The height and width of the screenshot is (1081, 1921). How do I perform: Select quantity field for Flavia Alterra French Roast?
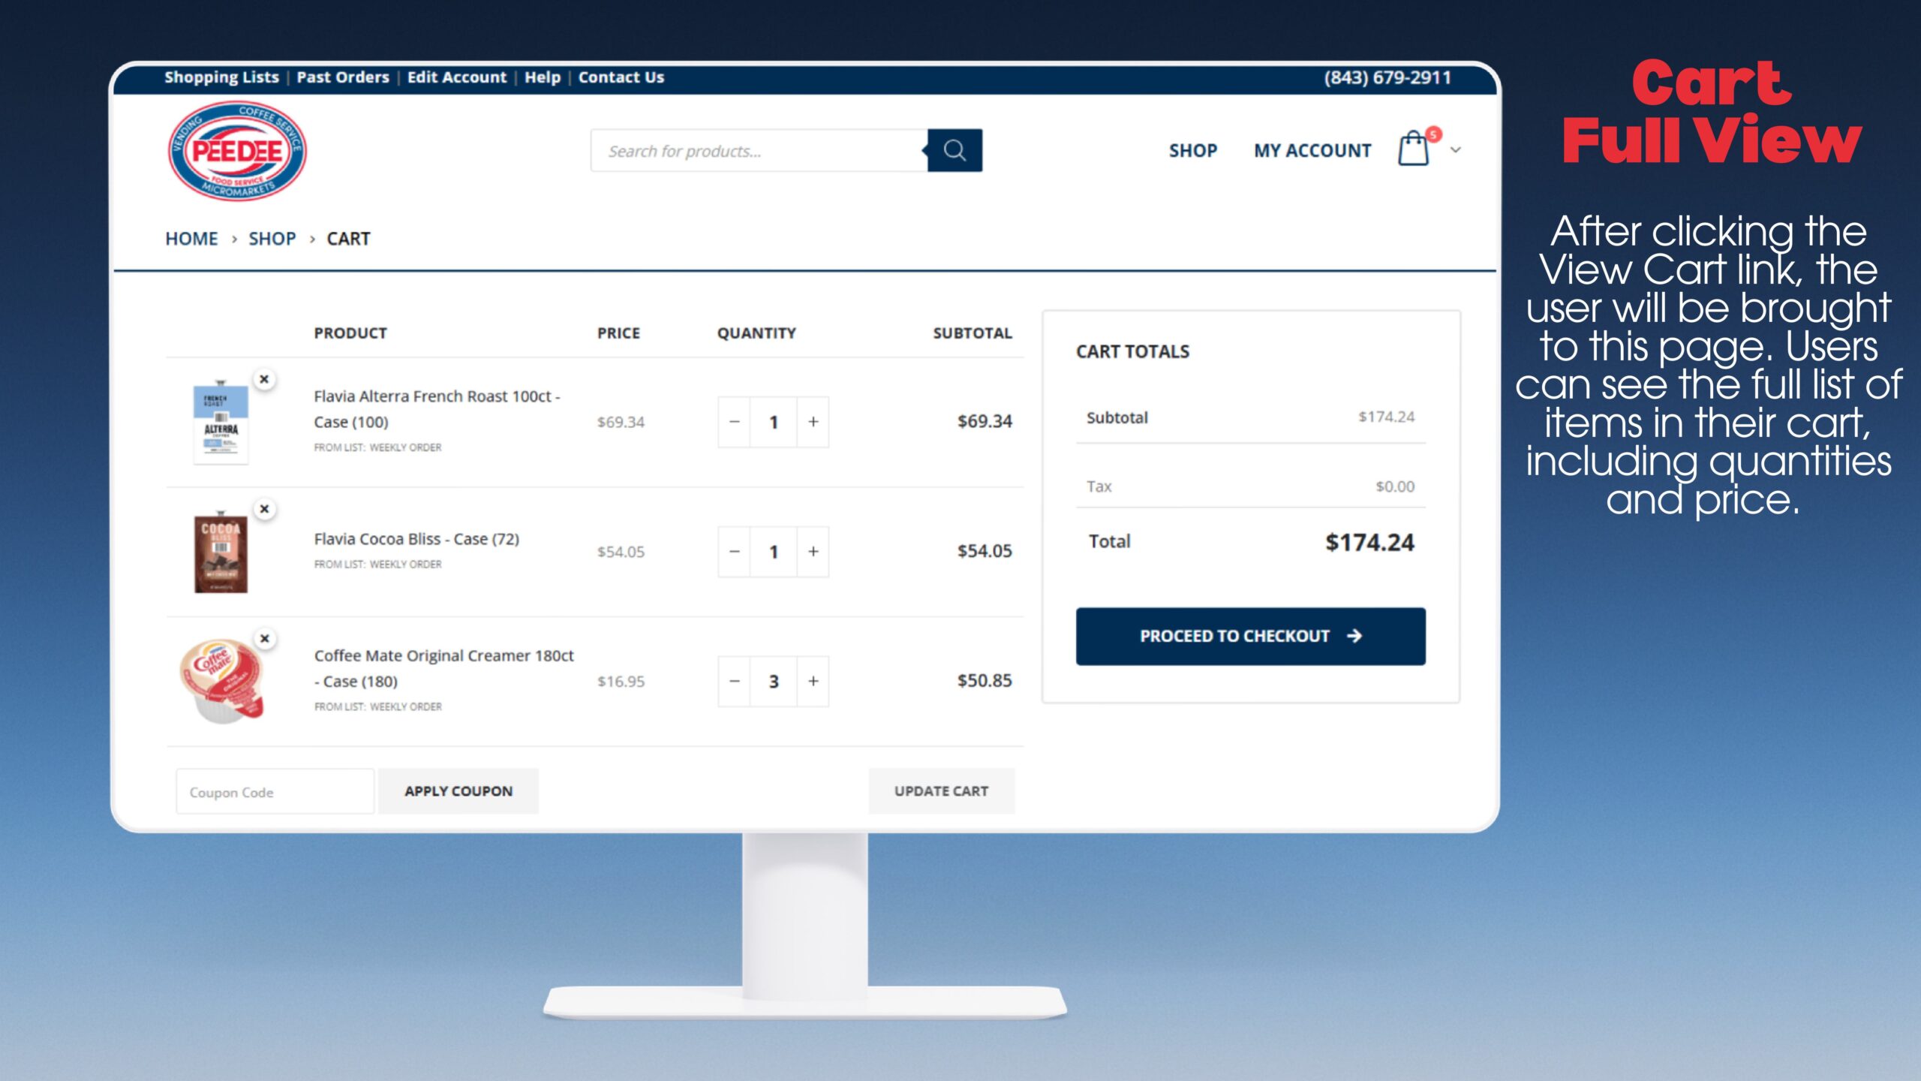[774, 422]
